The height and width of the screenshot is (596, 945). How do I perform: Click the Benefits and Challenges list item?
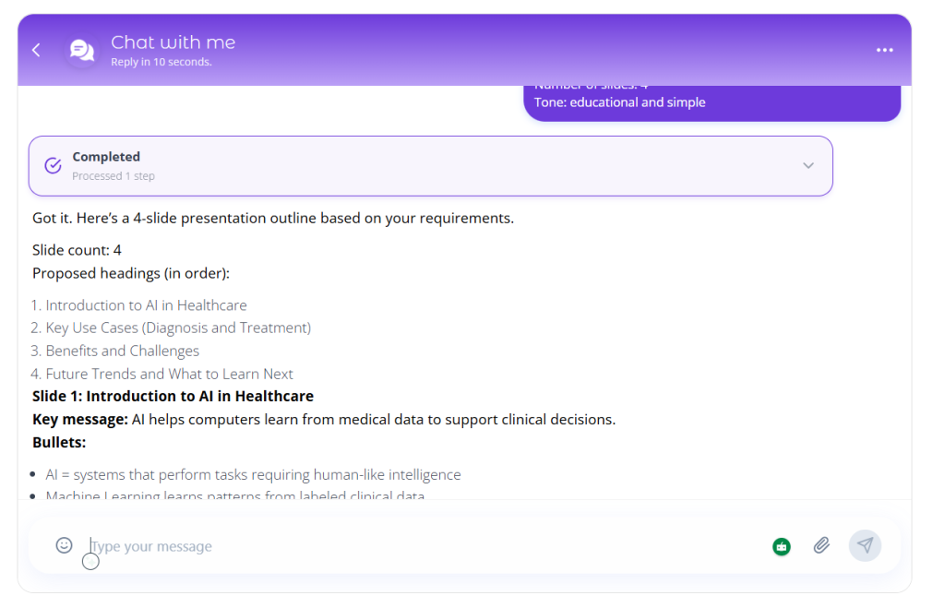point(122,352)
